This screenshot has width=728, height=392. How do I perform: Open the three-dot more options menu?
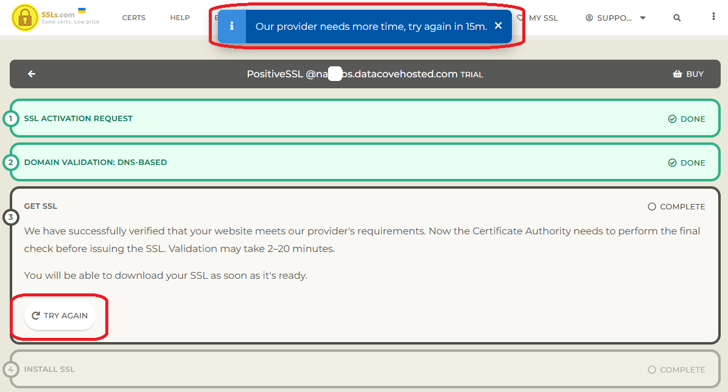713,17
